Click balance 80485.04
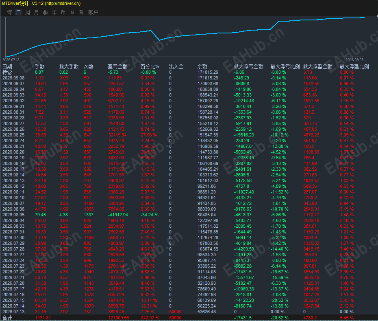 click(x=207, y=215)
